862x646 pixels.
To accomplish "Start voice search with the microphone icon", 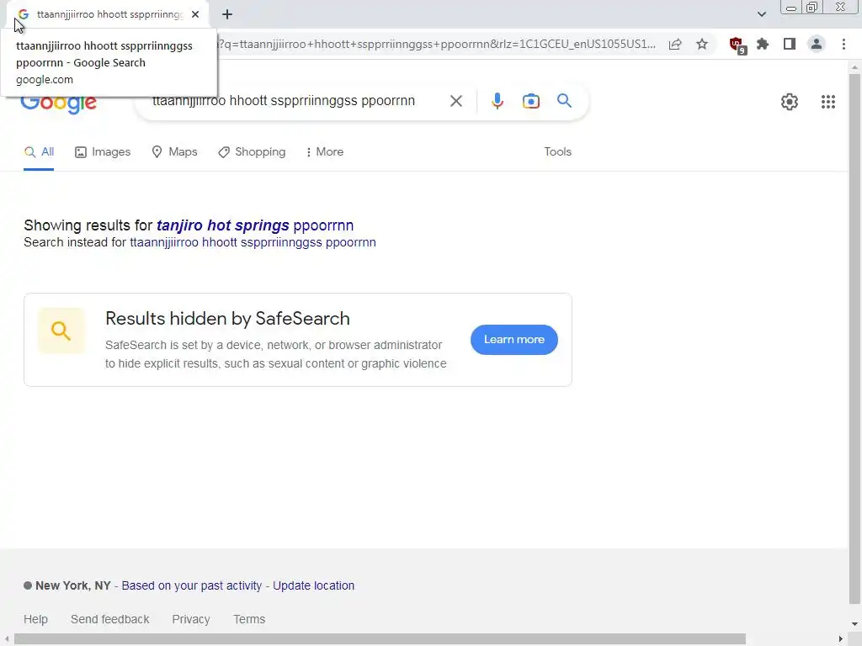I will [497, 101].
